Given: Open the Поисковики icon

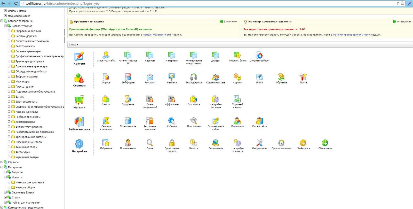Looking at the screenshot, I should 194,121.
